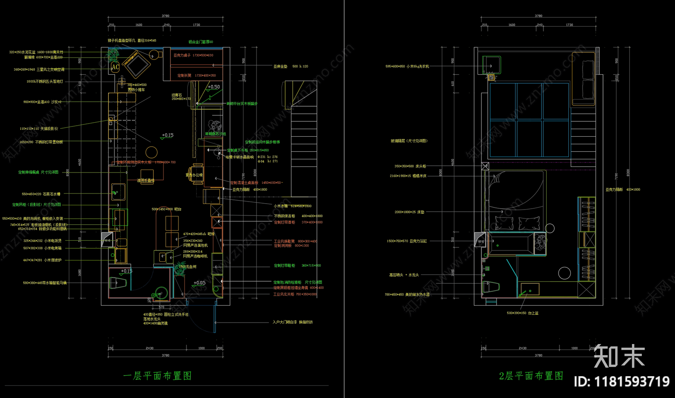Viewport: 675px width, 398px height.
Task: Select the 350*350*500 床头柜 label
Action: pyautogui.click(x=410, y=166)
